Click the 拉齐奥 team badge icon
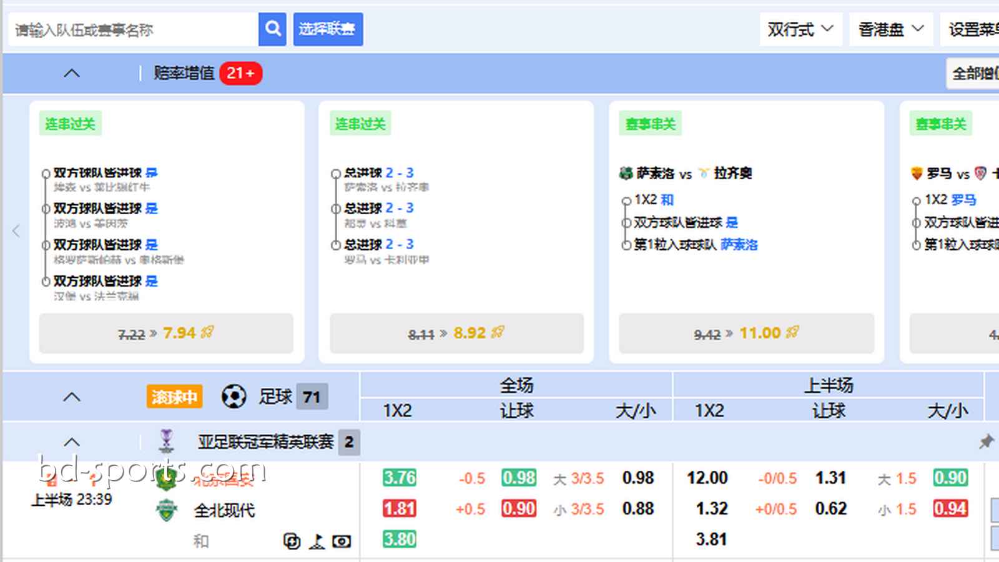999x562 pixels. tap(704, 173)
